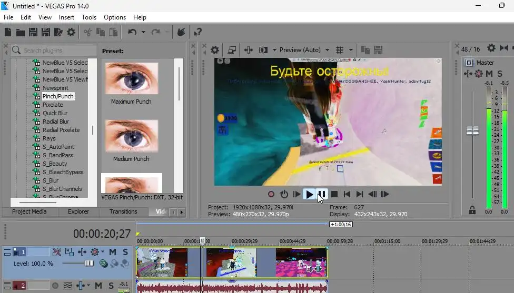Create a new project with toolbar icon
Image resolution: width=514 pixels, height=293 pixels.
coord(8,32)
